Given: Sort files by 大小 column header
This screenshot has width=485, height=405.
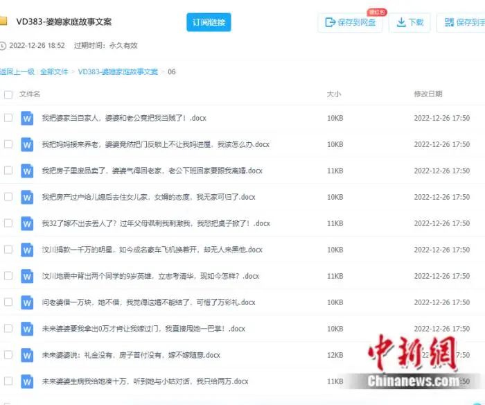Looking at the screenshot, I should pyautogui.click(x=334, y=94).
